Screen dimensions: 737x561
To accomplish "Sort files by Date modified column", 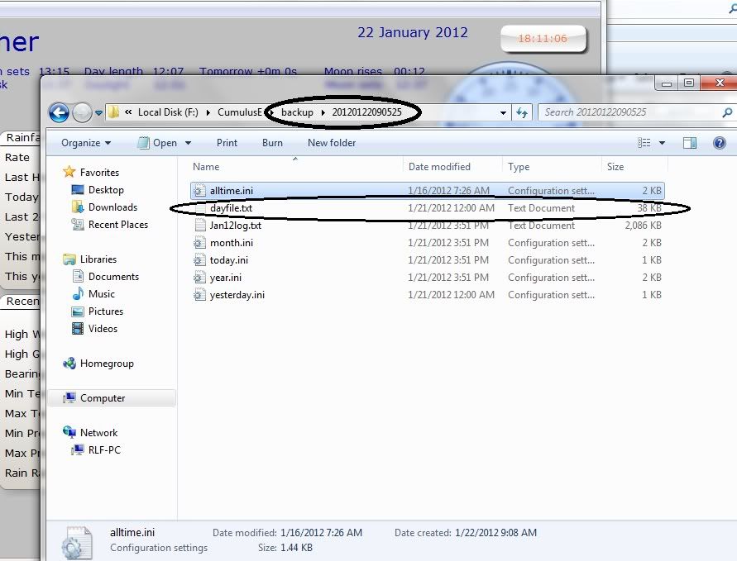I will pos(439,167).
